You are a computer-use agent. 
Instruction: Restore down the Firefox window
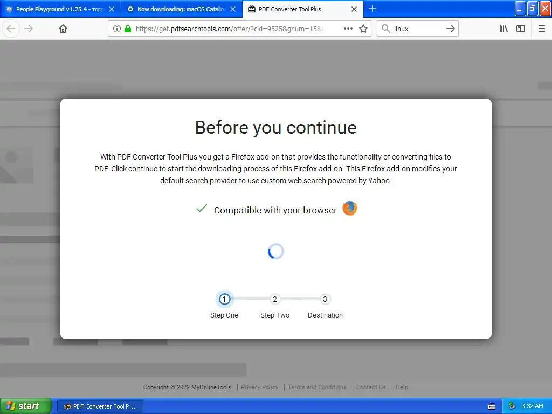click(533, 9)
